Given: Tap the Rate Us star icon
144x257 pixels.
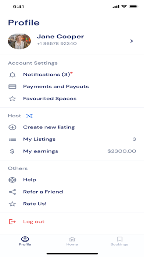Looking at the screenshot, I should tap(12, 204).
